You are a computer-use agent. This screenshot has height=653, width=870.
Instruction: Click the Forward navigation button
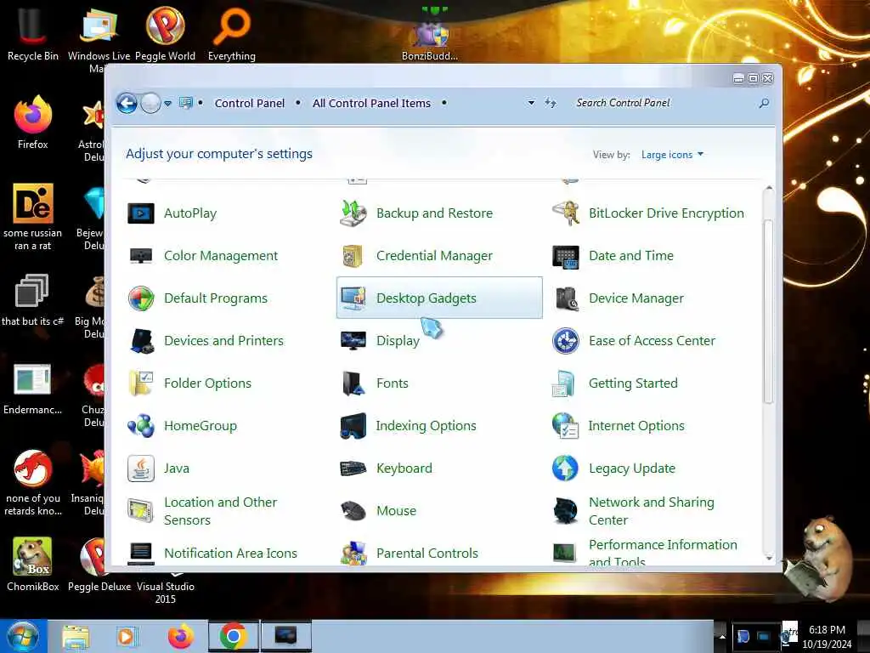(x=150, y=103)
